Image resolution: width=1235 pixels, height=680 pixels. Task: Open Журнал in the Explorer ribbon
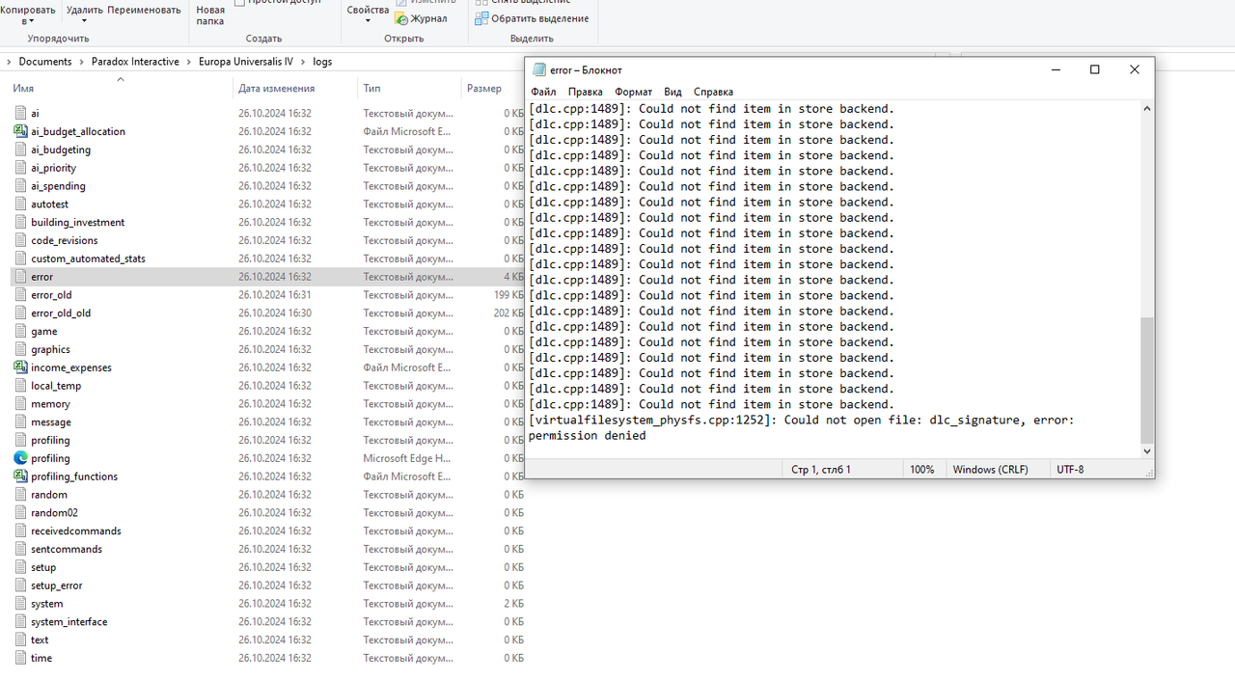coord(421,18)
